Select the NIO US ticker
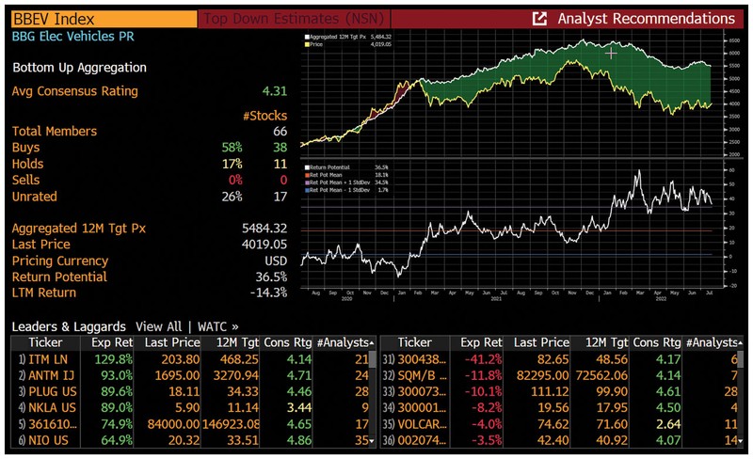The image size is (753, 459). coord(48,440)
